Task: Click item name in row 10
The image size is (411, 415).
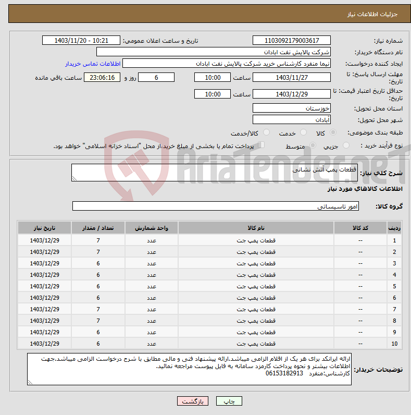Action: click(256, 344)
